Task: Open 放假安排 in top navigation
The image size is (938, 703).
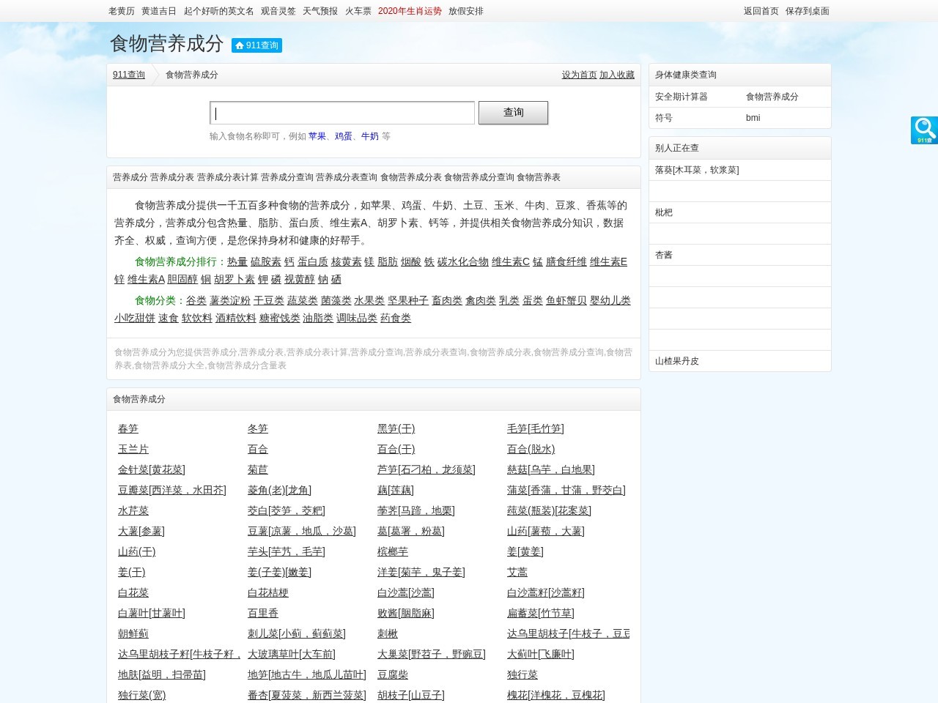Action: (466, 11)
